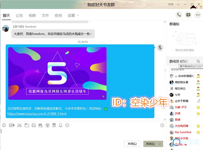Viewport: 203px width, 150px height.
Task: Open the title bar dropdown arrow beside 举报
Action: [x=178, y=4]
